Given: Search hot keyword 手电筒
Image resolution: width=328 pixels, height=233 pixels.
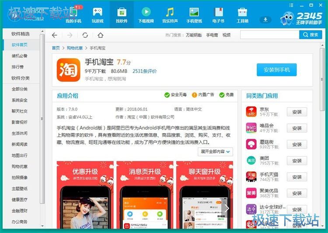Looking at the screenshot, I should (212, 35).
